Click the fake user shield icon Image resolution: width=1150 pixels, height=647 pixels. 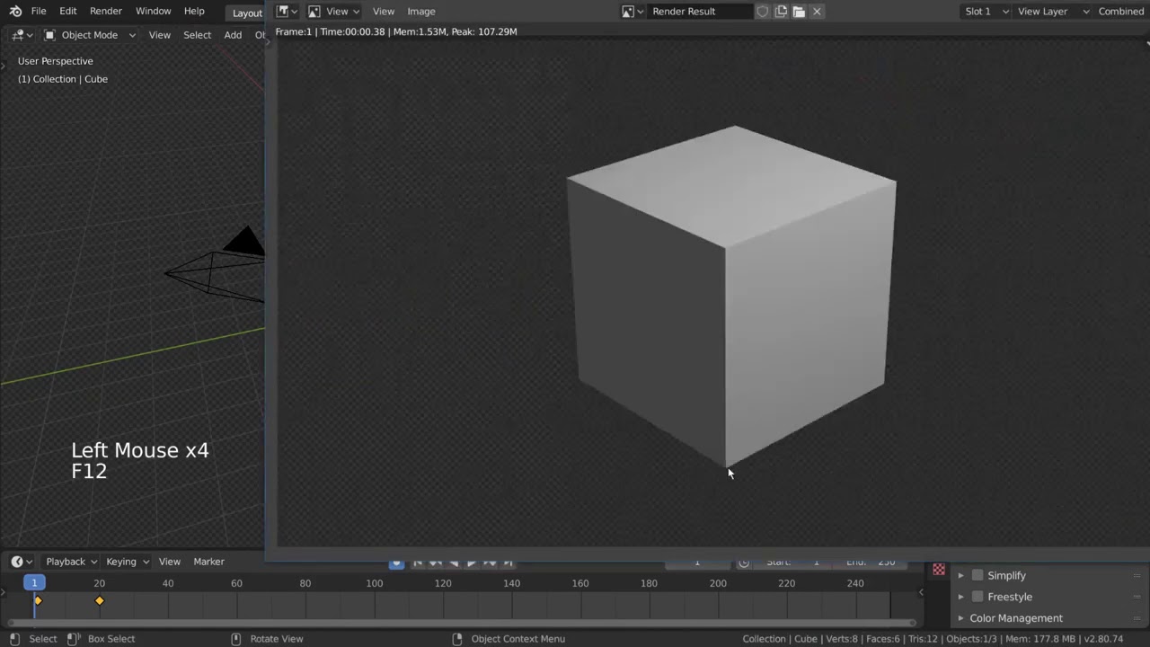pyautogui.click(x=763, y=11)
